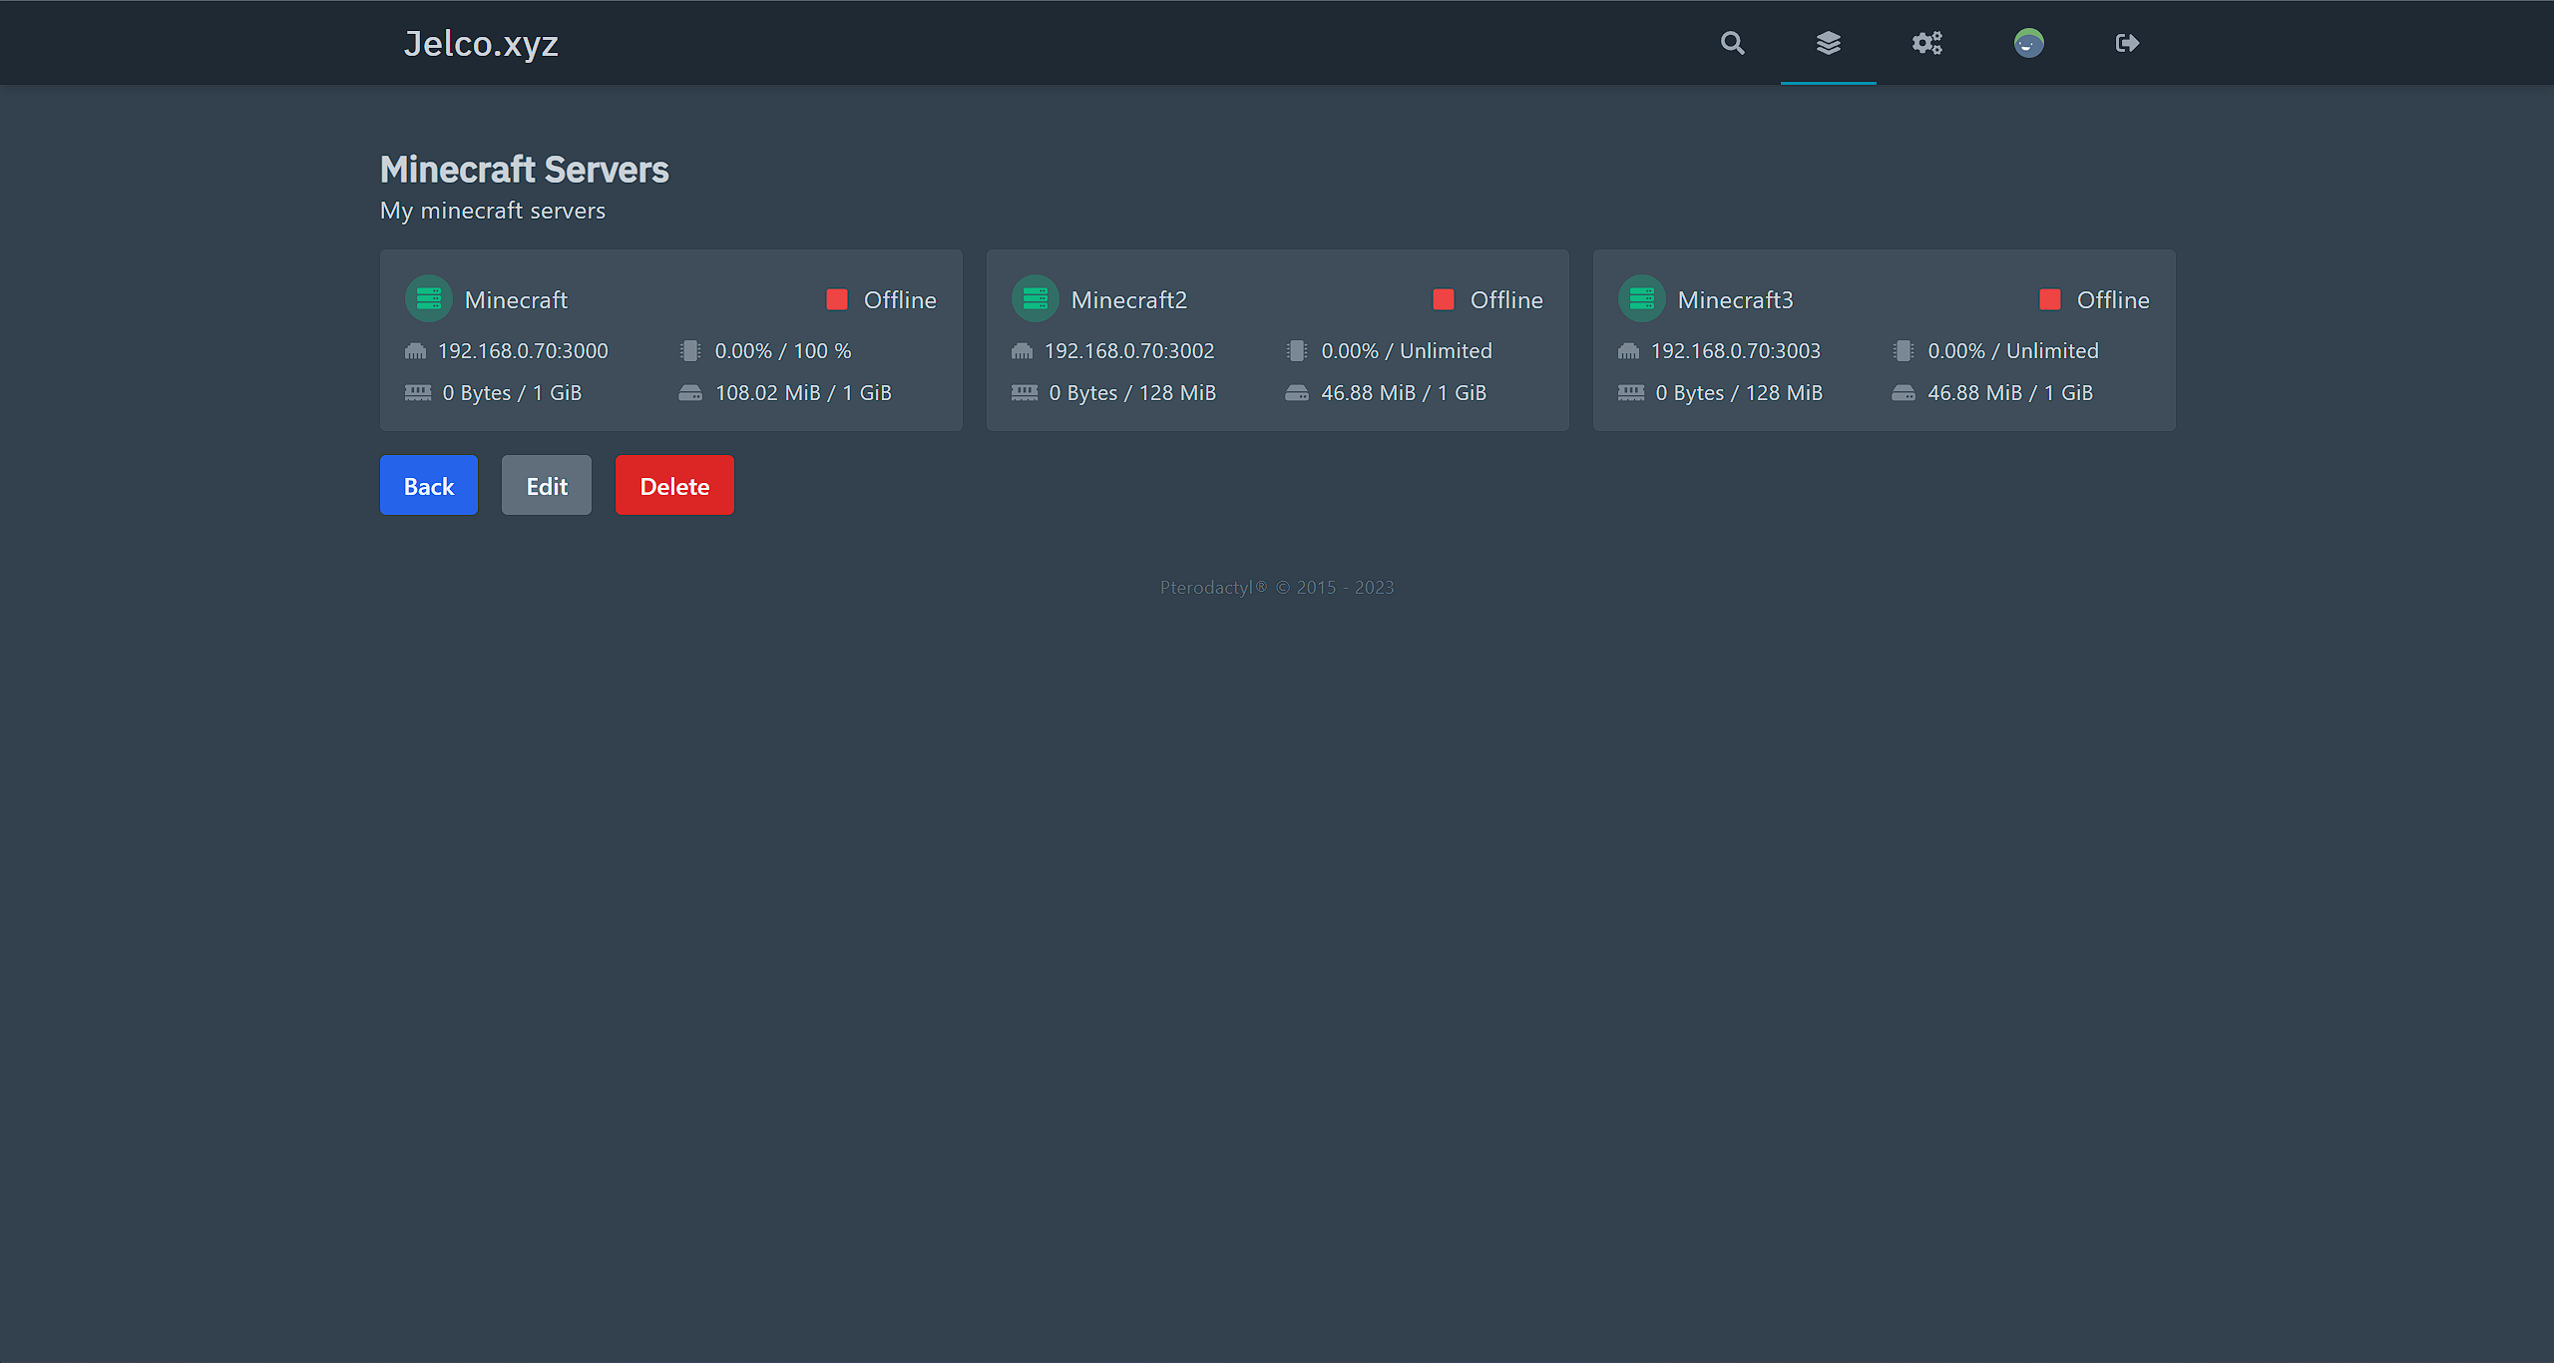
Task: Click 0 Bytes / 128 MiB on Minecraft2 card
Action: (x=1132, y=393)
